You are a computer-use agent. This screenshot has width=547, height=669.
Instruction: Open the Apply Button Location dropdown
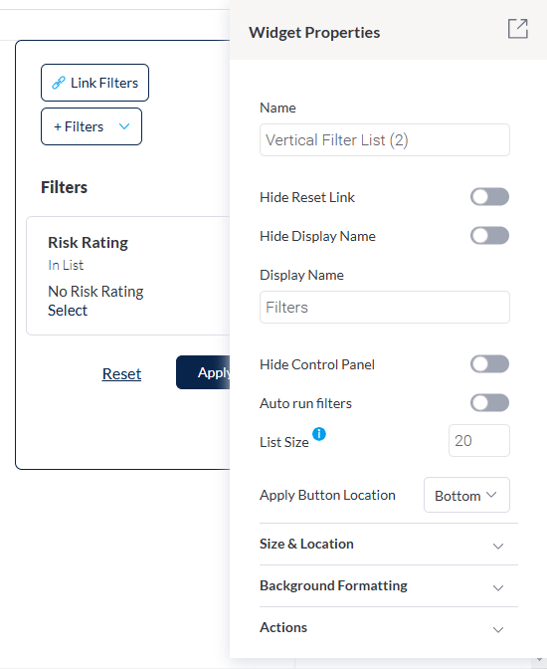[466, 495]
